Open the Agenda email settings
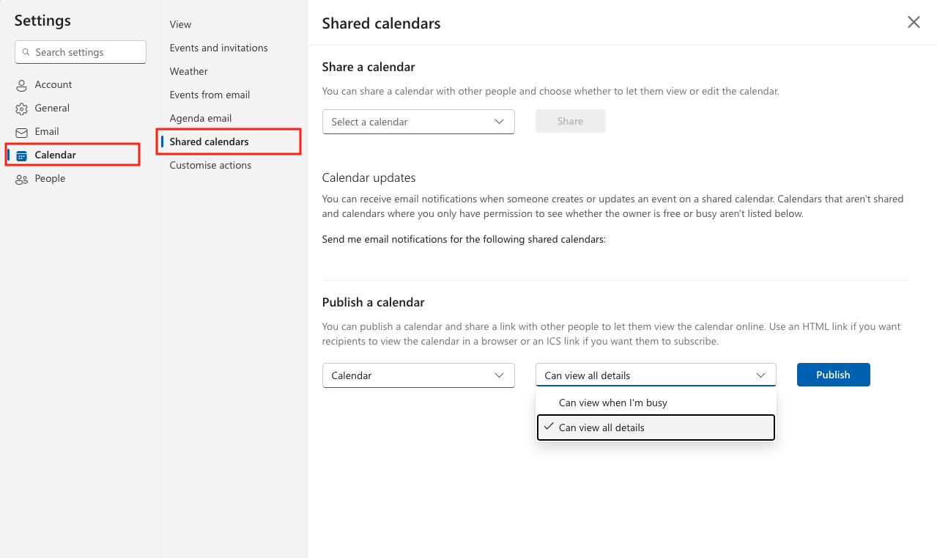This screenshot has height=558, width=937. coord(200,118)
